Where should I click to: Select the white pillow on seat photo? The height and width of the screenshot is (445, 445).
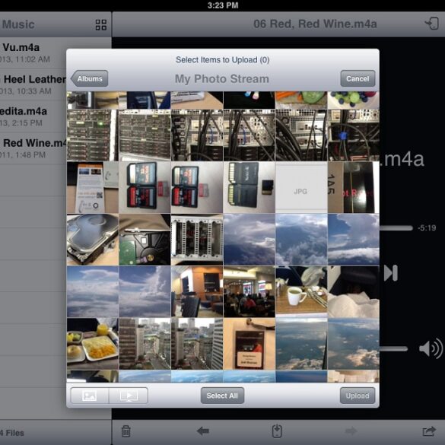[x=353, y=291]
